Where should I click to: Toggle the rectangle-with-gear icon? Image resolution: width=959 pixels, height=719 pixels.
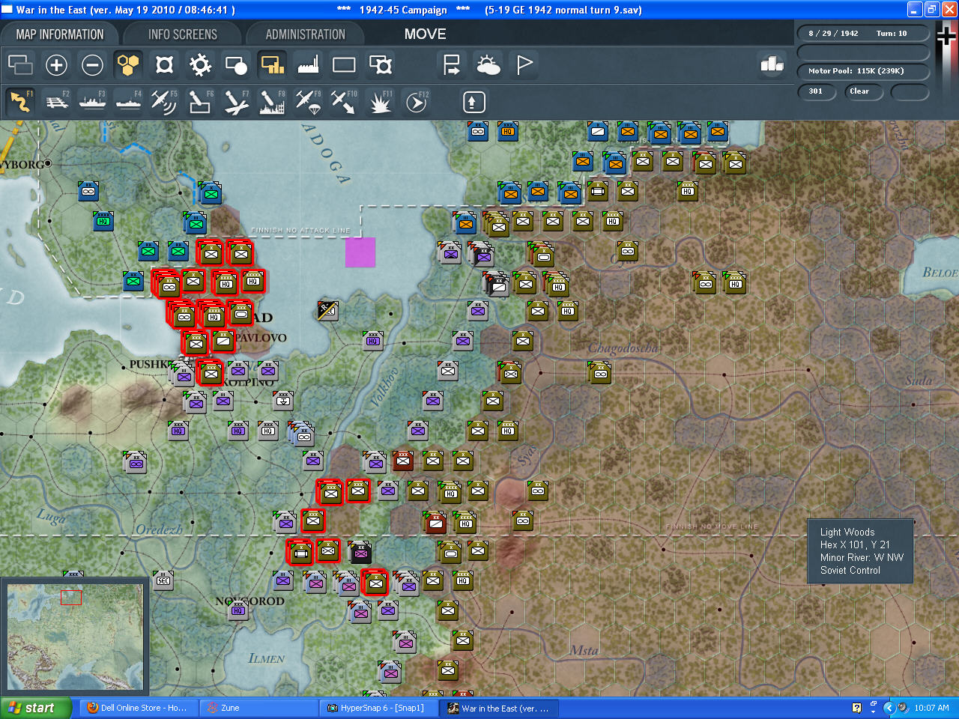pos(380,65)
